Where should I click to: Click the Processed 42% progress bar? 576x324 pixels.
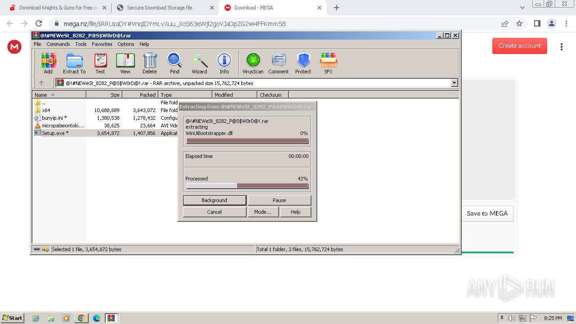coord(247,186)
